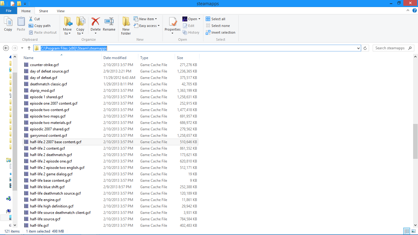The width and height of the screenshot is (418, 235).
Task: Switch to the View tab
Action: 61,11
